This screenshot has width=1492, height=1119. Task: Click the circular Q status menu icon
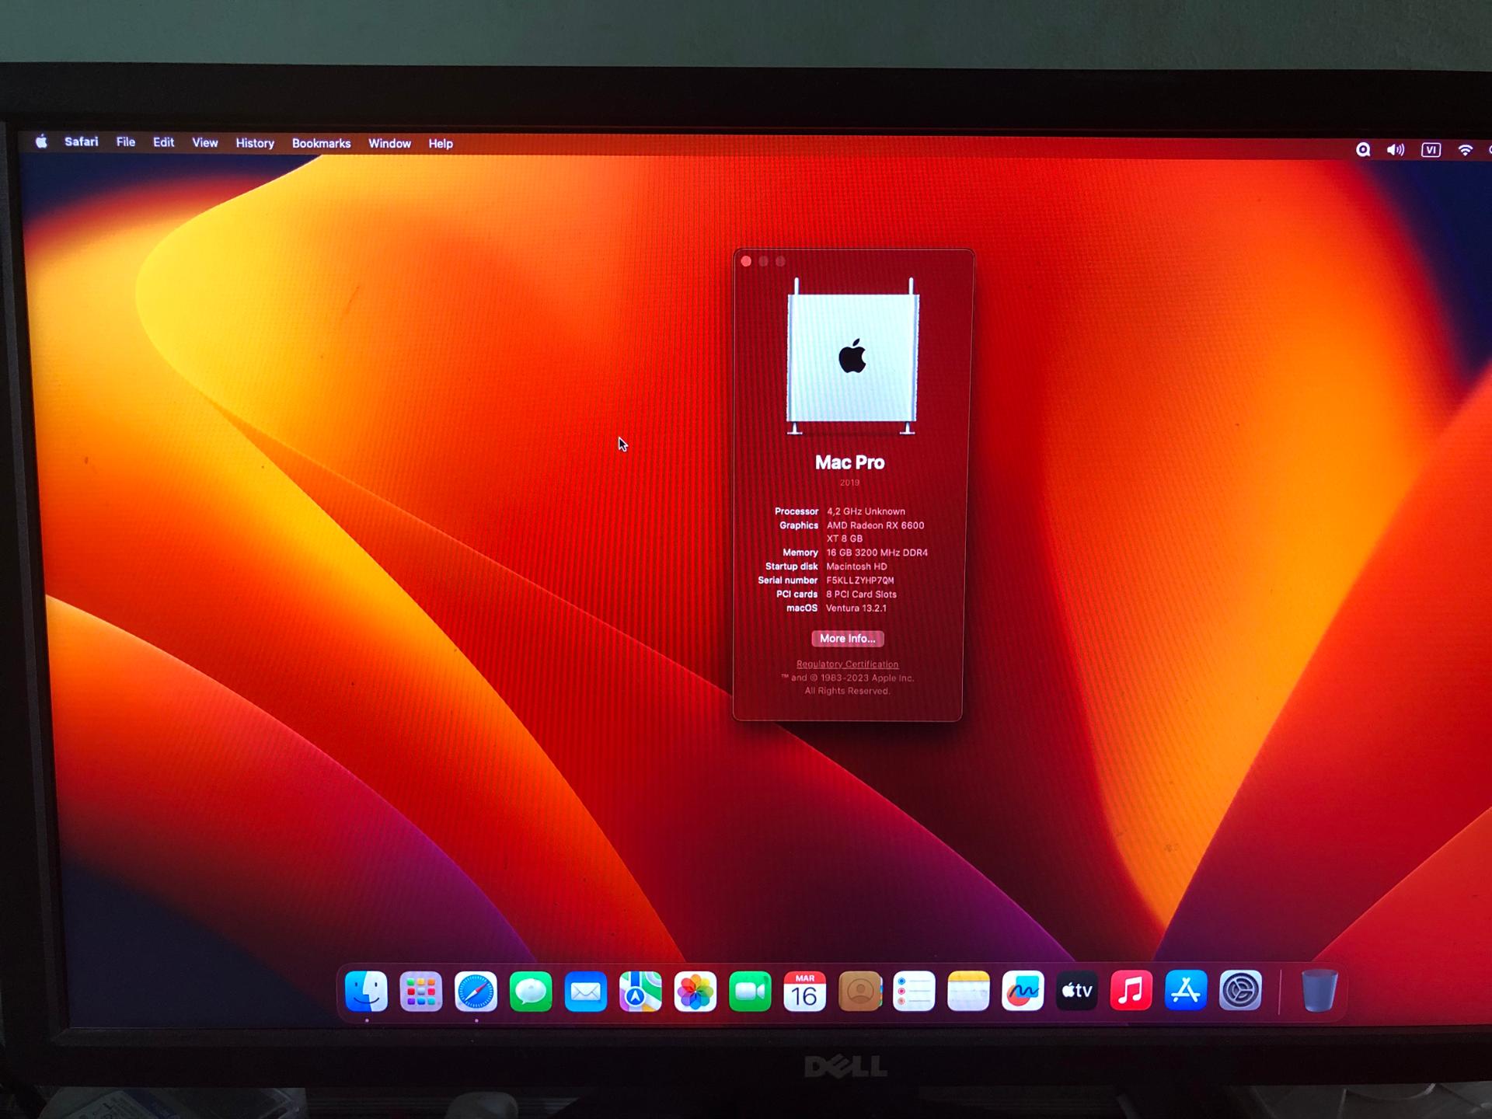pos(1363,149)
